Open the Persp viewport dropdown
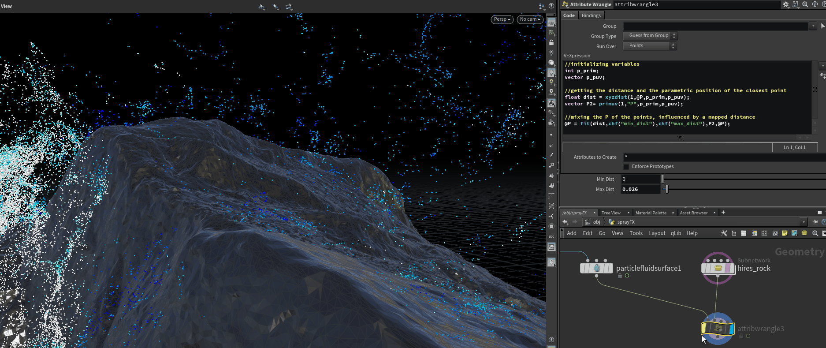The width and height of the screenshot is (826, 348). tap(502, 19)
